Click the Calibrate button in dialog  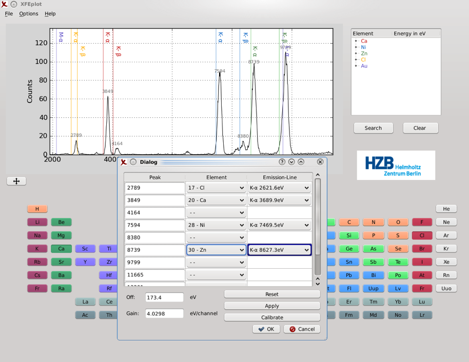point(272,317)
